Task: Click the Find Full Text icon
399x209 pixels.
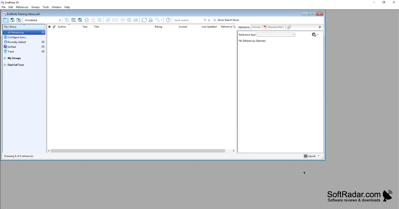Action: tap(100, 20)
